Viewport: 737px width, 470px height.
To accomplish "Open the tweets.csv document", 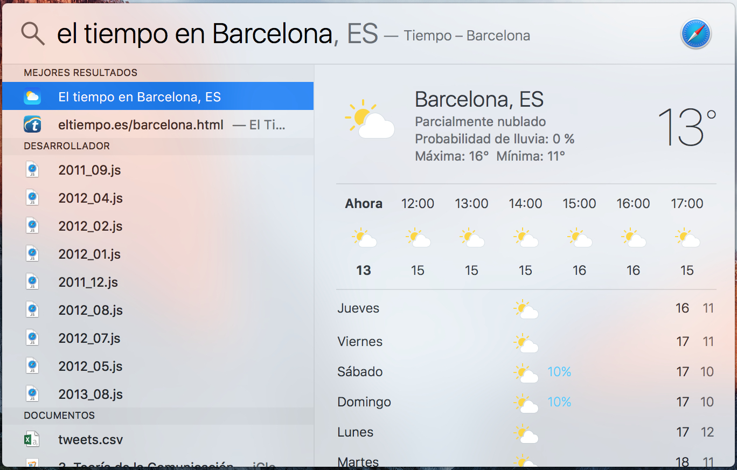I will click(158, 439).
